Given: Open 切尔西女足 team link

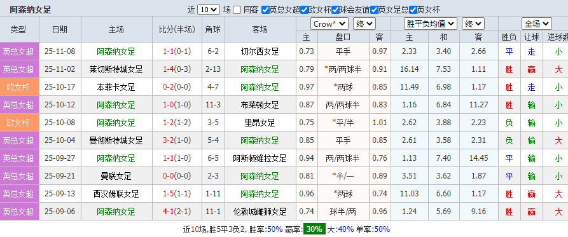Looking at the screenshot, I should click(260, 51).
